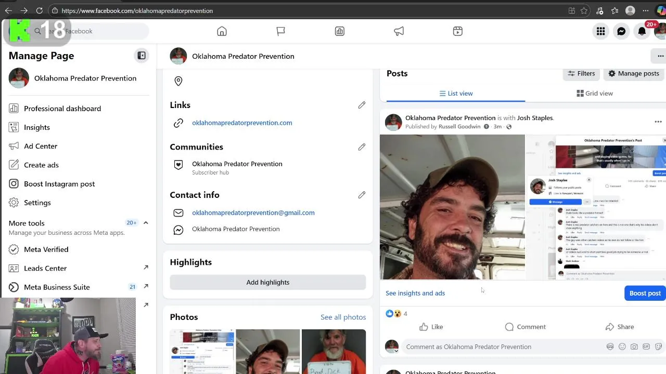Image resolution: width=666 pixels, height=374 pixels.
Task: Like the Josh Staples post
Action: click(x=431, y=327)
